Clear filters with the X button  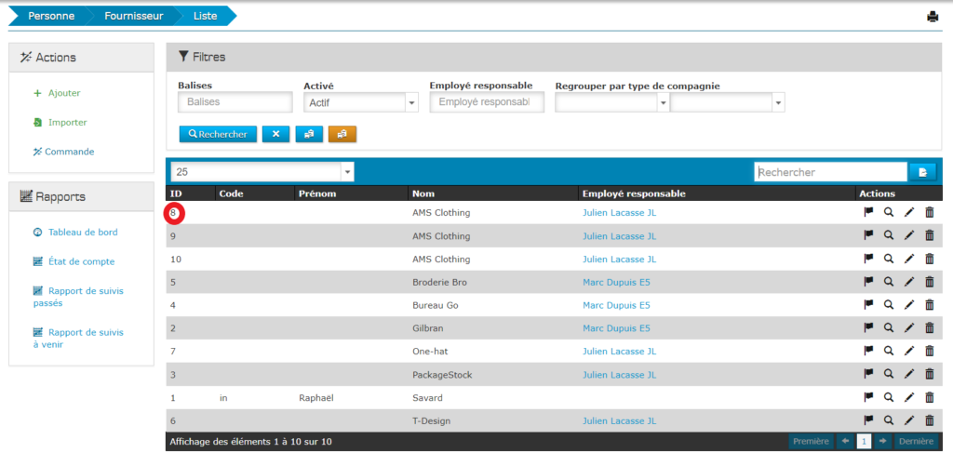[275, 134]
